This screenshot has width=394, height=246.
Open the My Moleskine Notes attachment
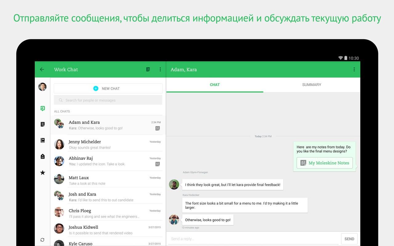coord(324,163)
